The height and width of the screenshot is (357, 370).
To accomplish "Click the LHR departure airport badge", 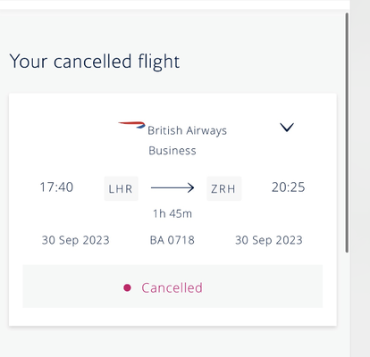I will pos(121,188).
